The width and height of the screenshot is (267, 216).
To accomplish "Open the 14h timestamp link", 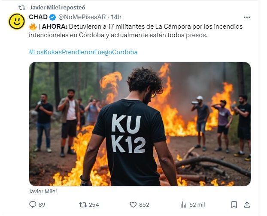I will pos(116,17).
